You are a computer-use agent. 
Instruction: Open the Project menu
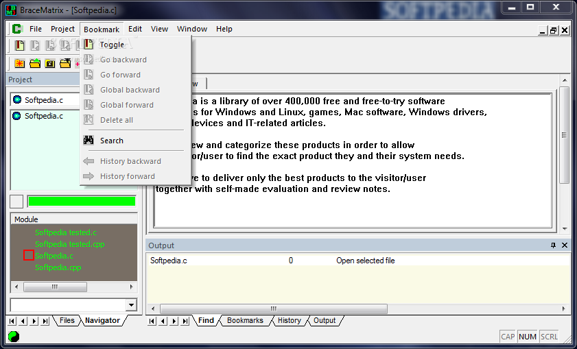click(62, 29)
